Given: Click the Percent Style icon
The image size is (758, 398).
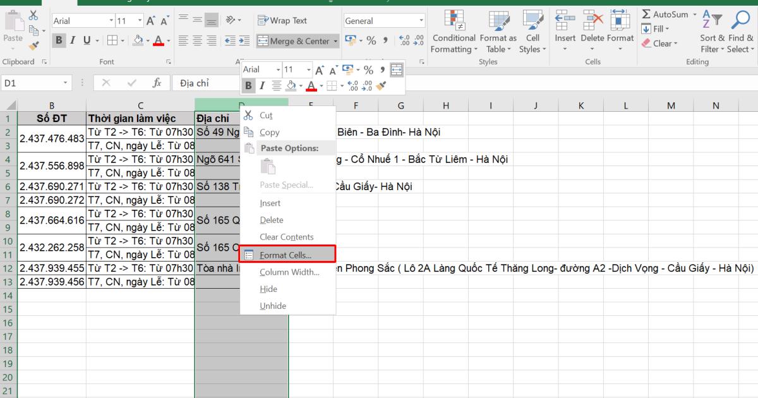Looking at the screenshot, I should pyautogui.click(x=370, y=39).
